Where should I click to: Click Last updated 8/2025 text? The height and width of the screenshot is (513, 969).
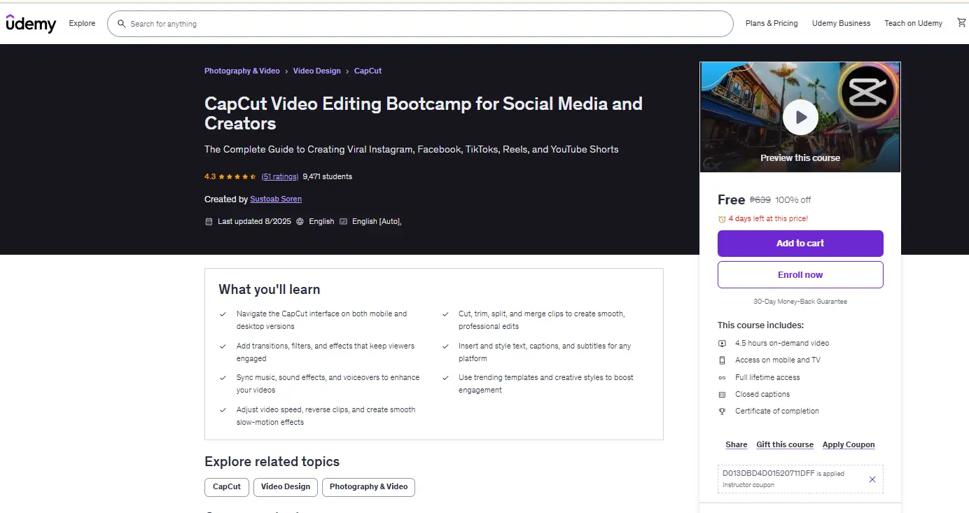254,221
